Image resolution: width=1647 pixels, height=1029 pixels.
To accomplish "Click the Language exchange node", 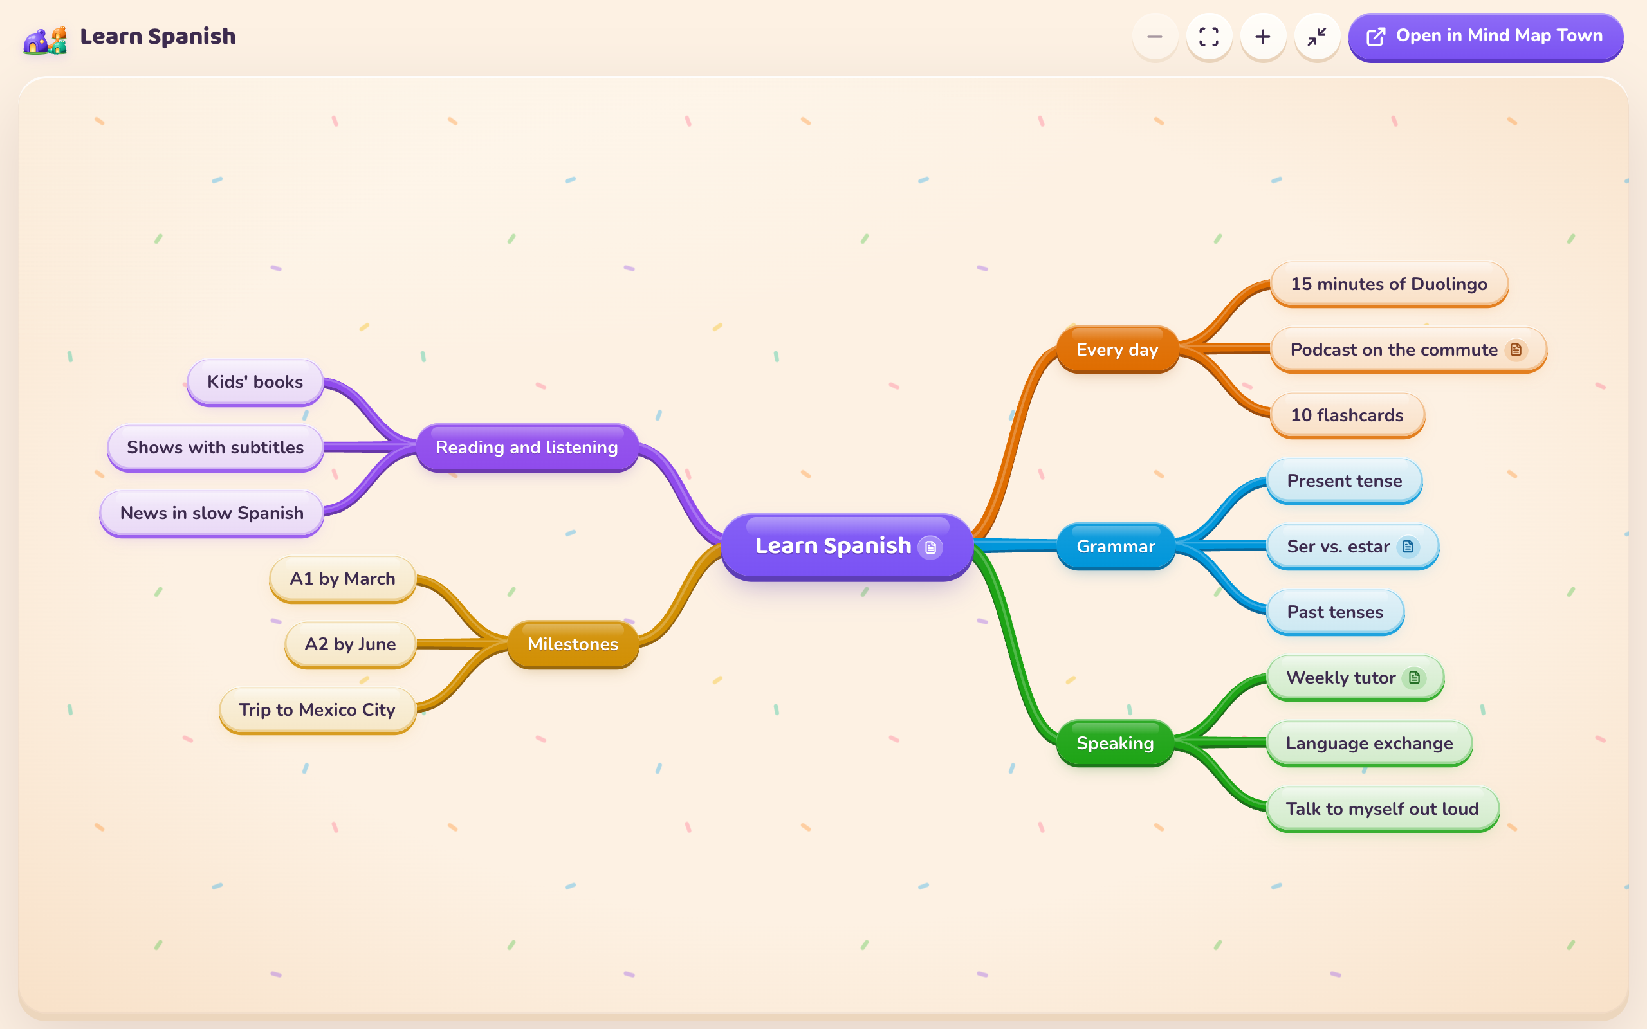I will coord(1369,744).
